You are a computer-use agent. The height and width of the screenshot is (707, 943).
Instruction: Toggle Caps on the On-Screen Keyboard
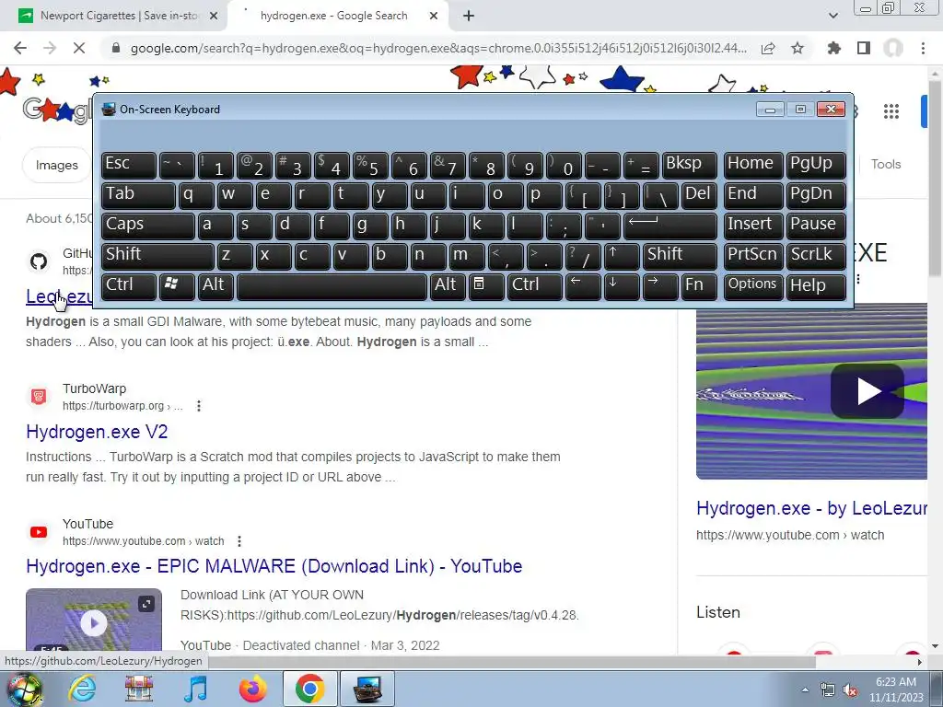pyautogui.click(x=148, y=226)
